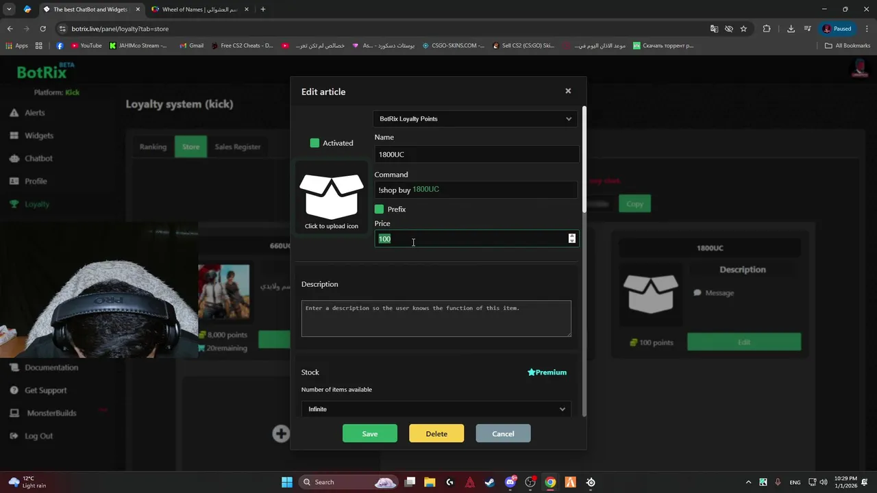The width and height of the screenshot is (877, 493).
Task: Click the dialog's vertical scrollbar
Action: tap(584, 159)
